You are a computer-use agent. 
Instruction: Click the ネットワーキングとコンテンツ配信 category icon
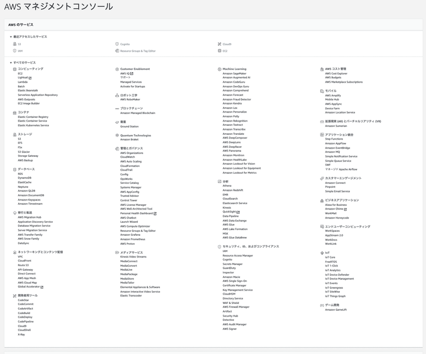[15, 252]
